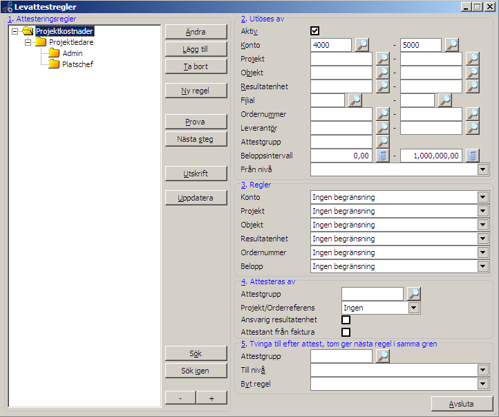The height and width of the screenshot is (417, 499).
Task: Open Filial to-field lookup
Action: coord(444,100)
